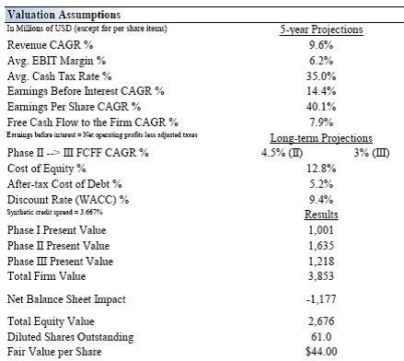This screenshot has height=361, width=404.
Task: Select the Long-term Projections heading
Action: click(x=321, y=138)
